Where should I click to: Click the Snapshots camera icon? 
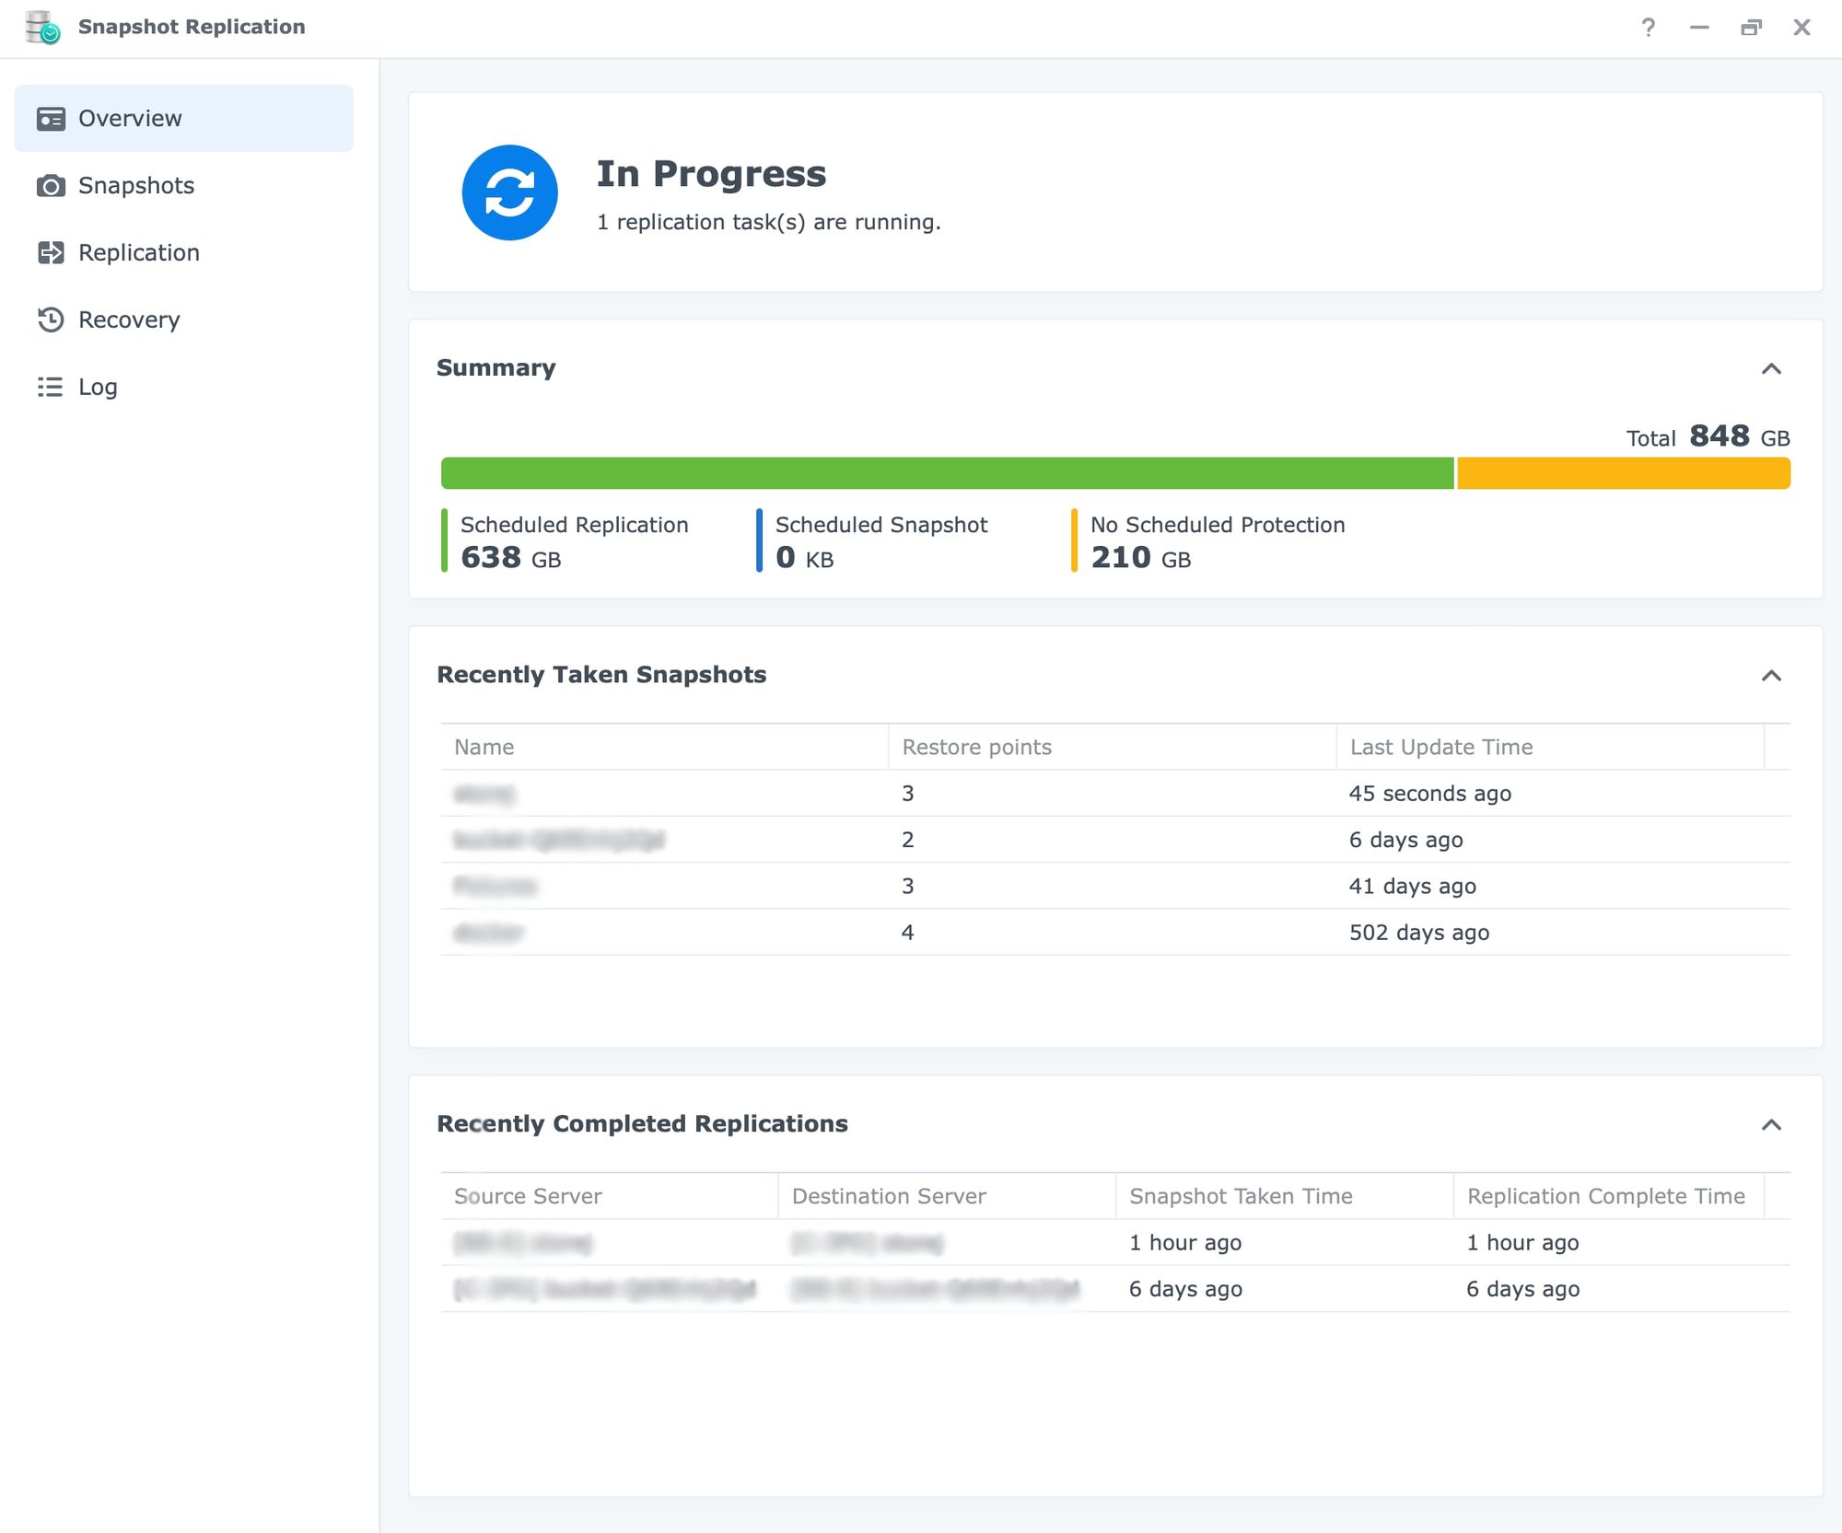(51, 186)
